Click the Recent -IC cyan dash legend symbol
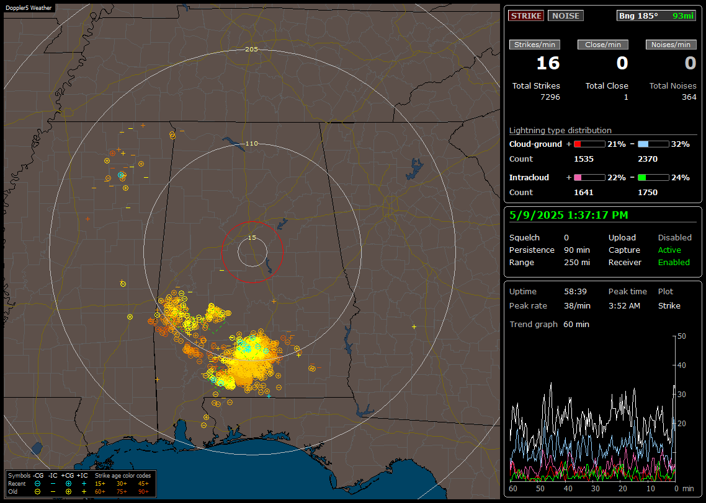The width and height of the screenshot is (706, 503). [x=53, y=484]
